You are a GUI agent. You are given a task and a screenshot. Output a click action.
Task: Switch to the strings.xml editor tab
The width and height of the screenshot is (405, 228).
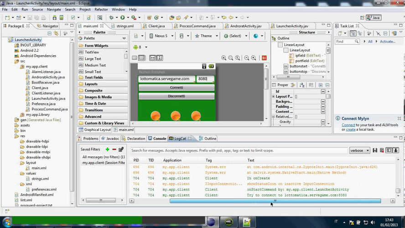click(125, 26)
